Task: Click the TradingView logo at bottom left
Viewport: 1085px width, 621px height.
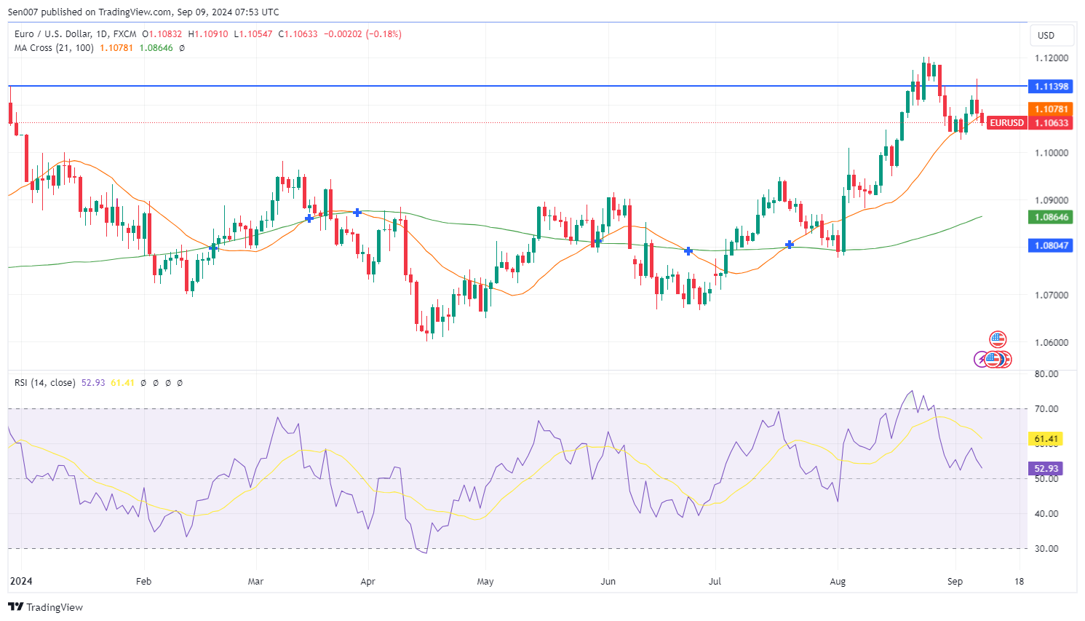Action: click(x=45, y=607)
